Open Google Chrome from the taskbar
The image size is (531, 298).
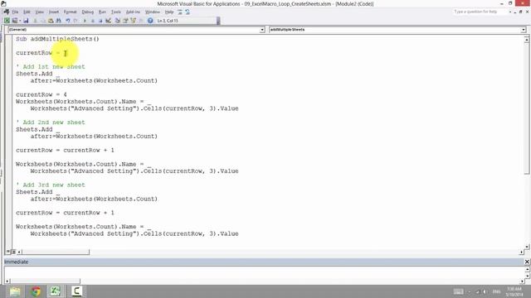(x=36, y=291)
